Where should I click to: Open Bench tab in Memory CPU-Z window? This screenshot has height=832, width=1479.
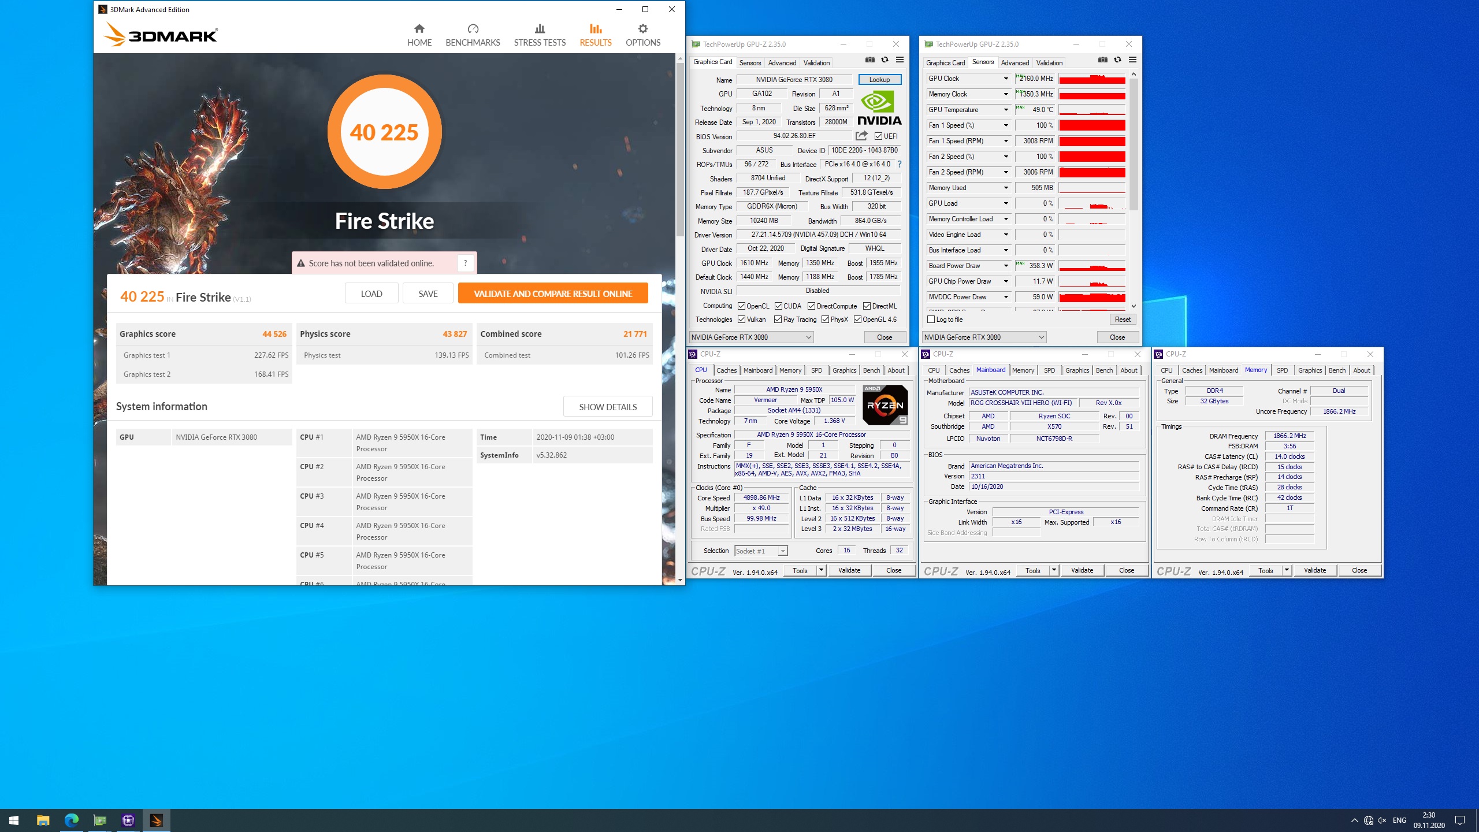pos(1337,370)
